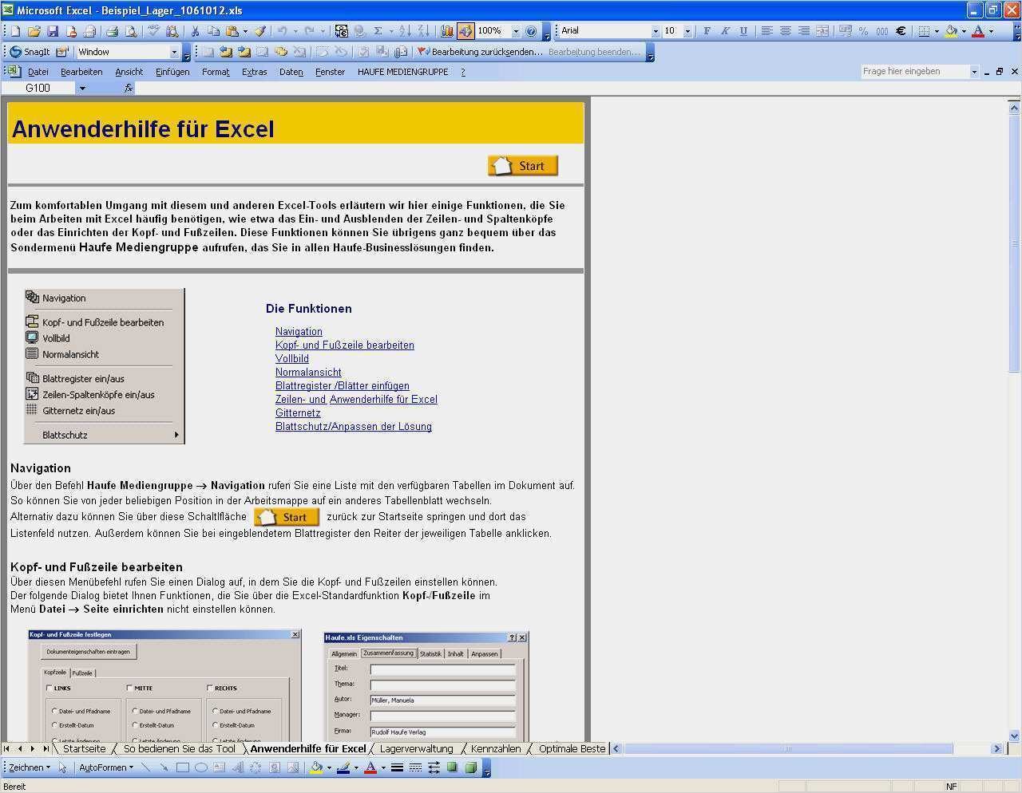Open the HAUFE MEDIENGRUPPE menu
The image size is (1022, 793).
click(402, 72)
